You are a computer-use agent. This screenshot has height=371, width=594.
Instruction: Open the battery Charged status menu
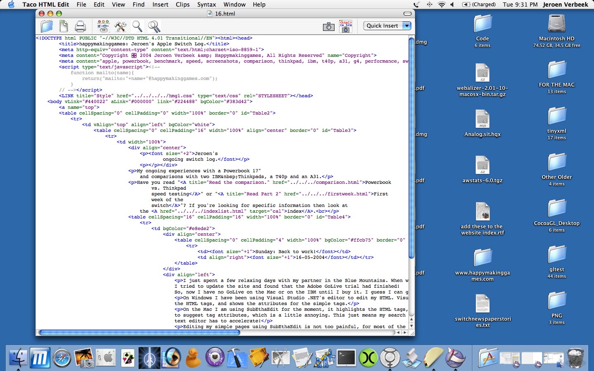tap(479, 5)
